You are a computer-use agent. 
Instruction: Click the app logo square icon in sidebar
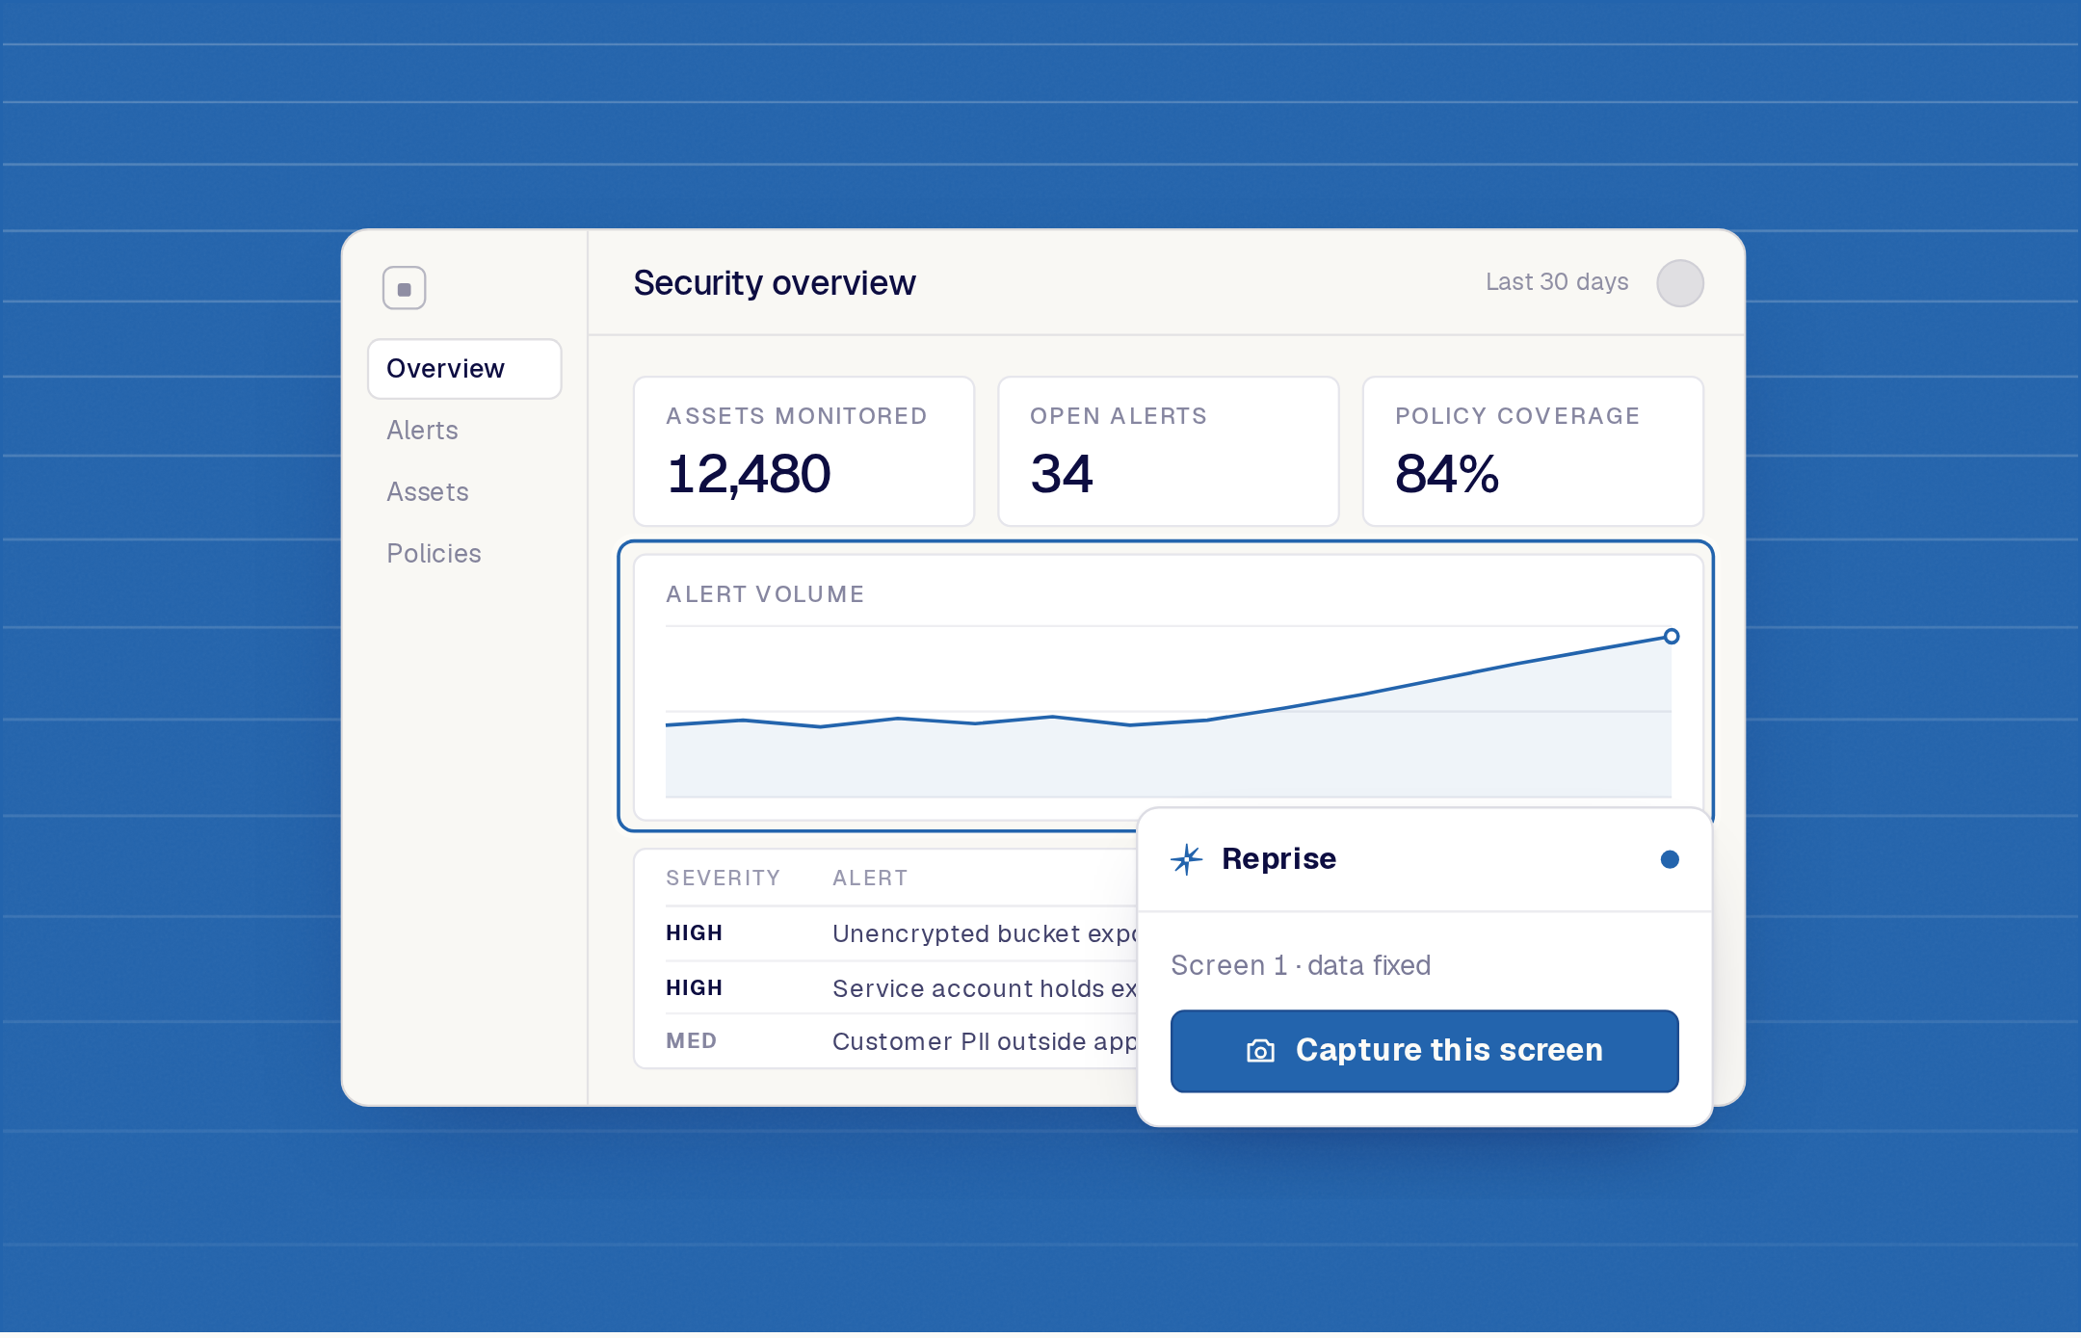point(404,288)
